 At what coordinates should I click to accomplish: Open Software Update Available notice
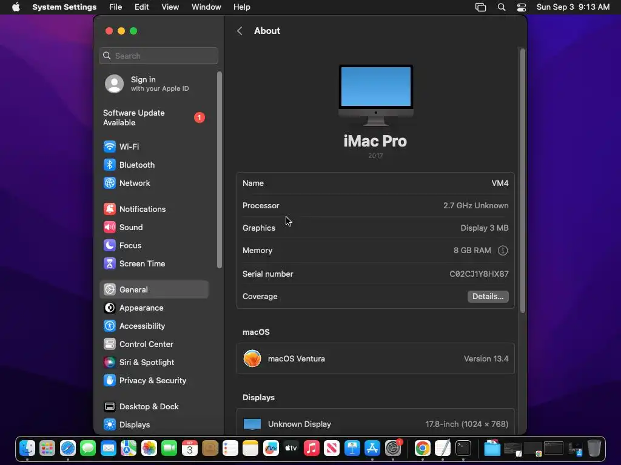[155, 118]
